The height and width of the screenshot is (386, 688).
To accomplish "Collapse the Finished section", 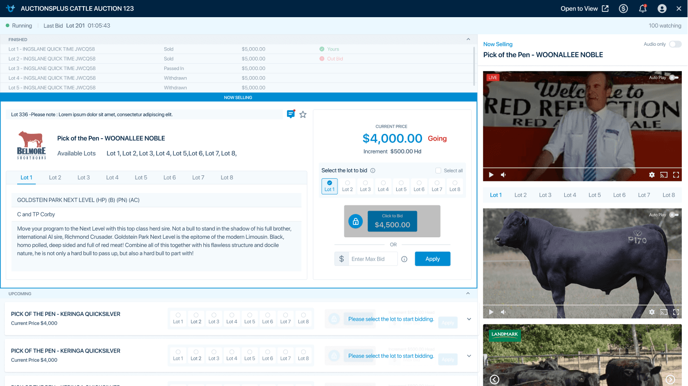I will [x=468, y=40].
